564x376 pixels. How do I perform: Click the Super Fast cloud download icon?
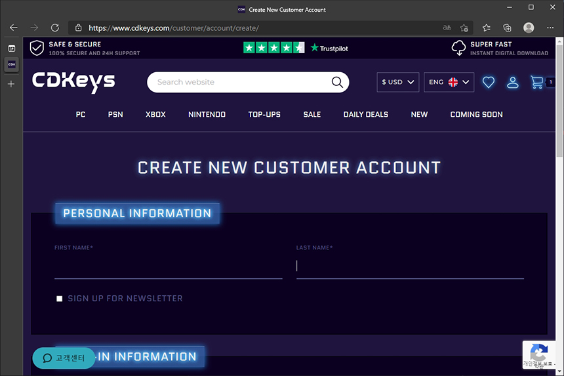point(458,48)
